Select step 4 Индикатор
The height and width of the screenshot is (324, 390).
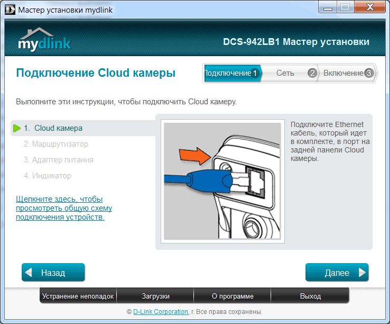(x=48, y=176)
